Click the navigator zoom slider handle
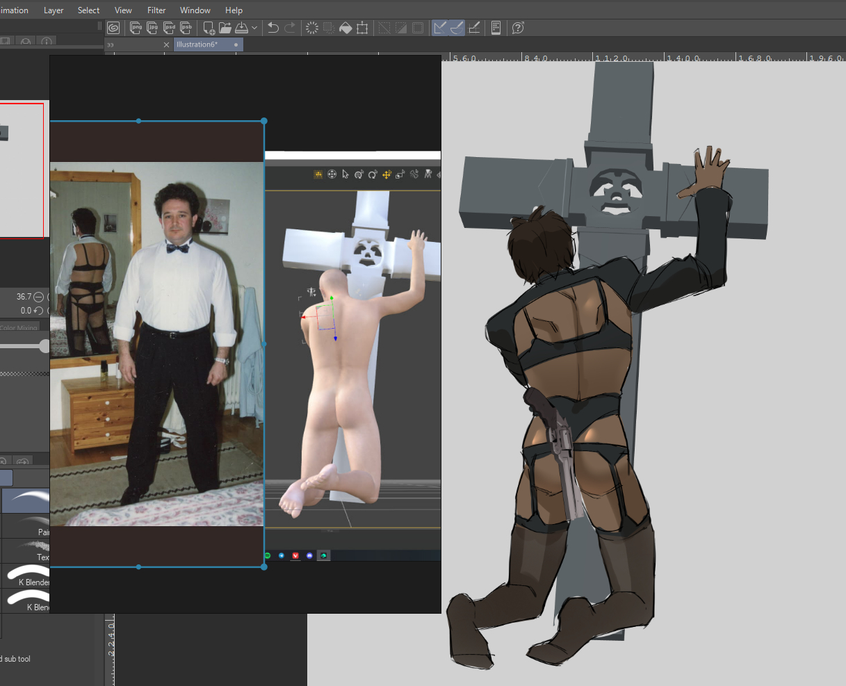The image size is (846, 686). point(45,345)
